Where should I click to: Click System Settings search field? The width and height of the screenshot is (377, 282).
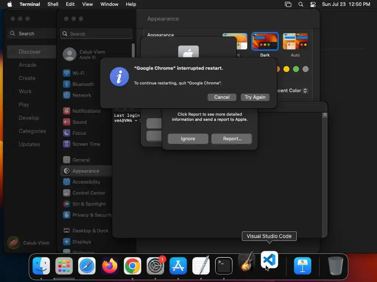click(96, 34)
